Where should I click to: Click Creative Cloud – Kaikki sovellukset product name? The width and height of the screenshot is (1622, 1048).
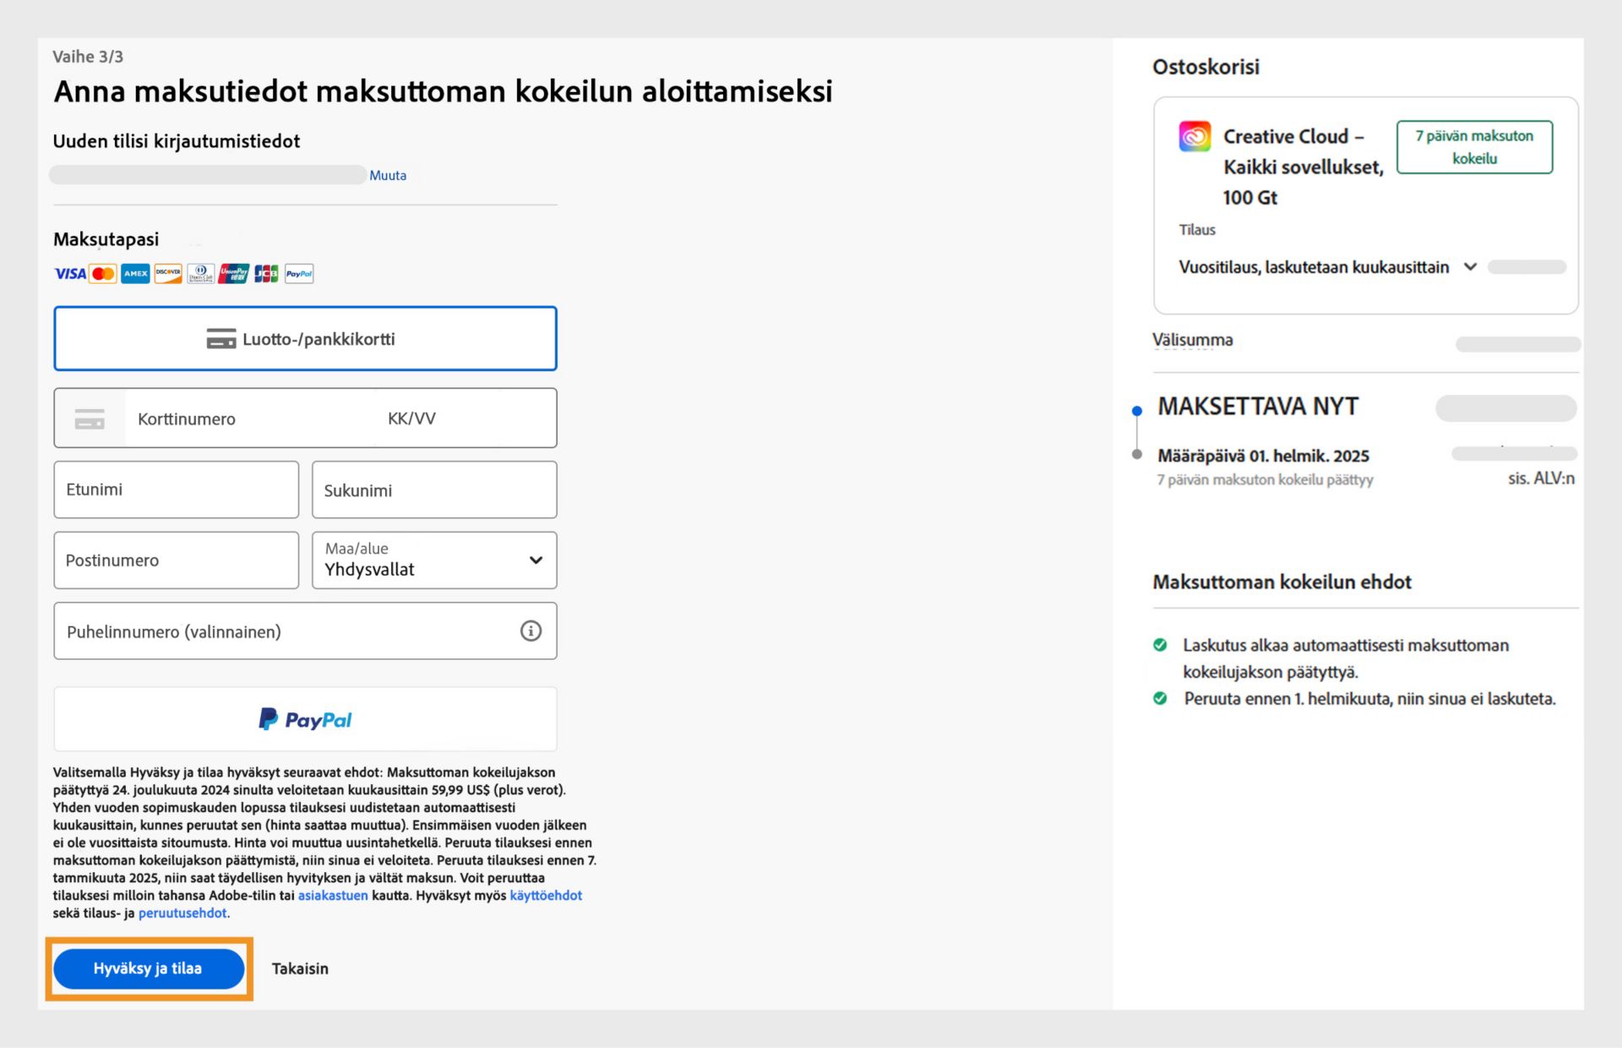click(1303, 166)
